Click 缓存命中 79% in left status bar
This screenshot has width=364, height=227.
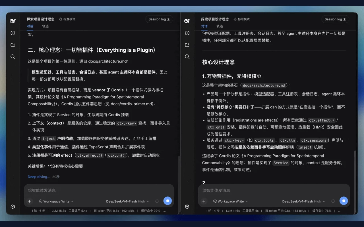[x=150, y=211]
